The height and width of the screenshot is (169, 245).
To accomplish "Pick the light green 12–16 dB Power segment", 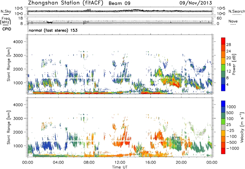I will click(x=223, y=68).
